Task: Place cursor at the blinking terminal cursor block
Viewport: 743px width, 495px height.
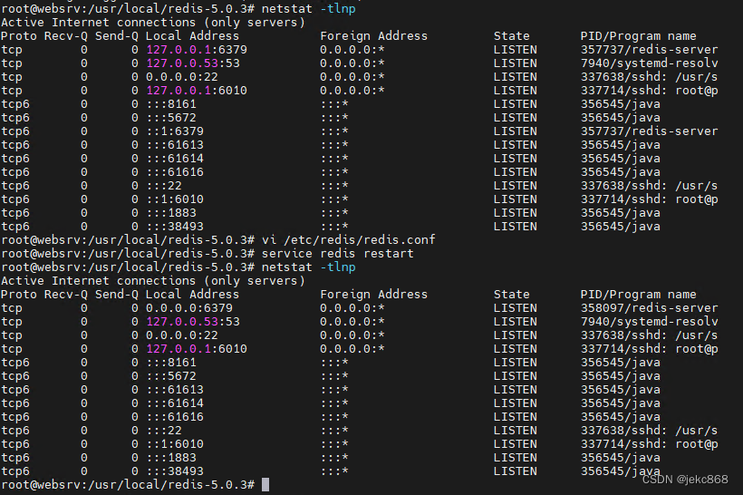Action: pyautogui.click(x=265, y=484)
